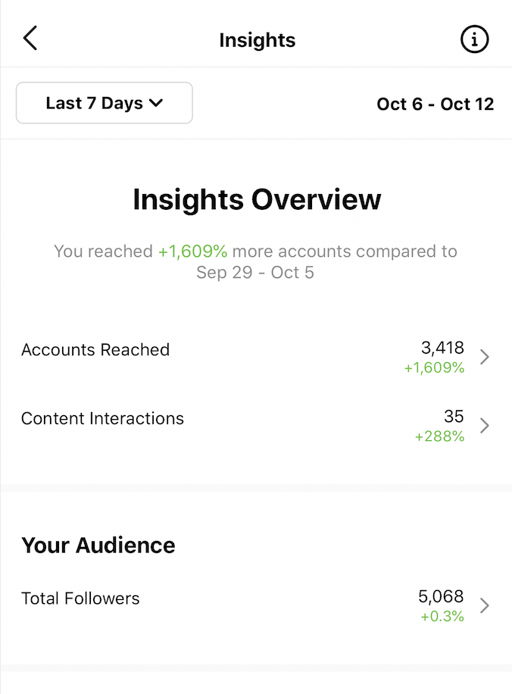Click the Your Audience section heading
Viewport: 512px width, 694px height.
coord(98,546)
